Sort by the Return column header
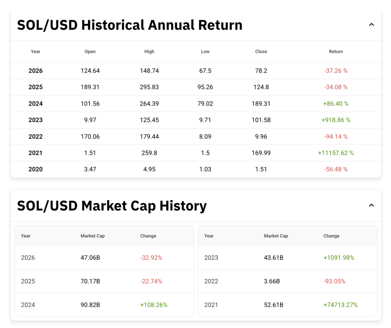The width and height of the screenshot is (391, 328). (336, 52)
